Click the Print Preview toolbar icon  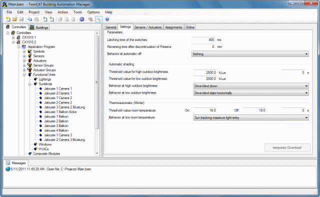pyautogui.click(x=66, y=19)
